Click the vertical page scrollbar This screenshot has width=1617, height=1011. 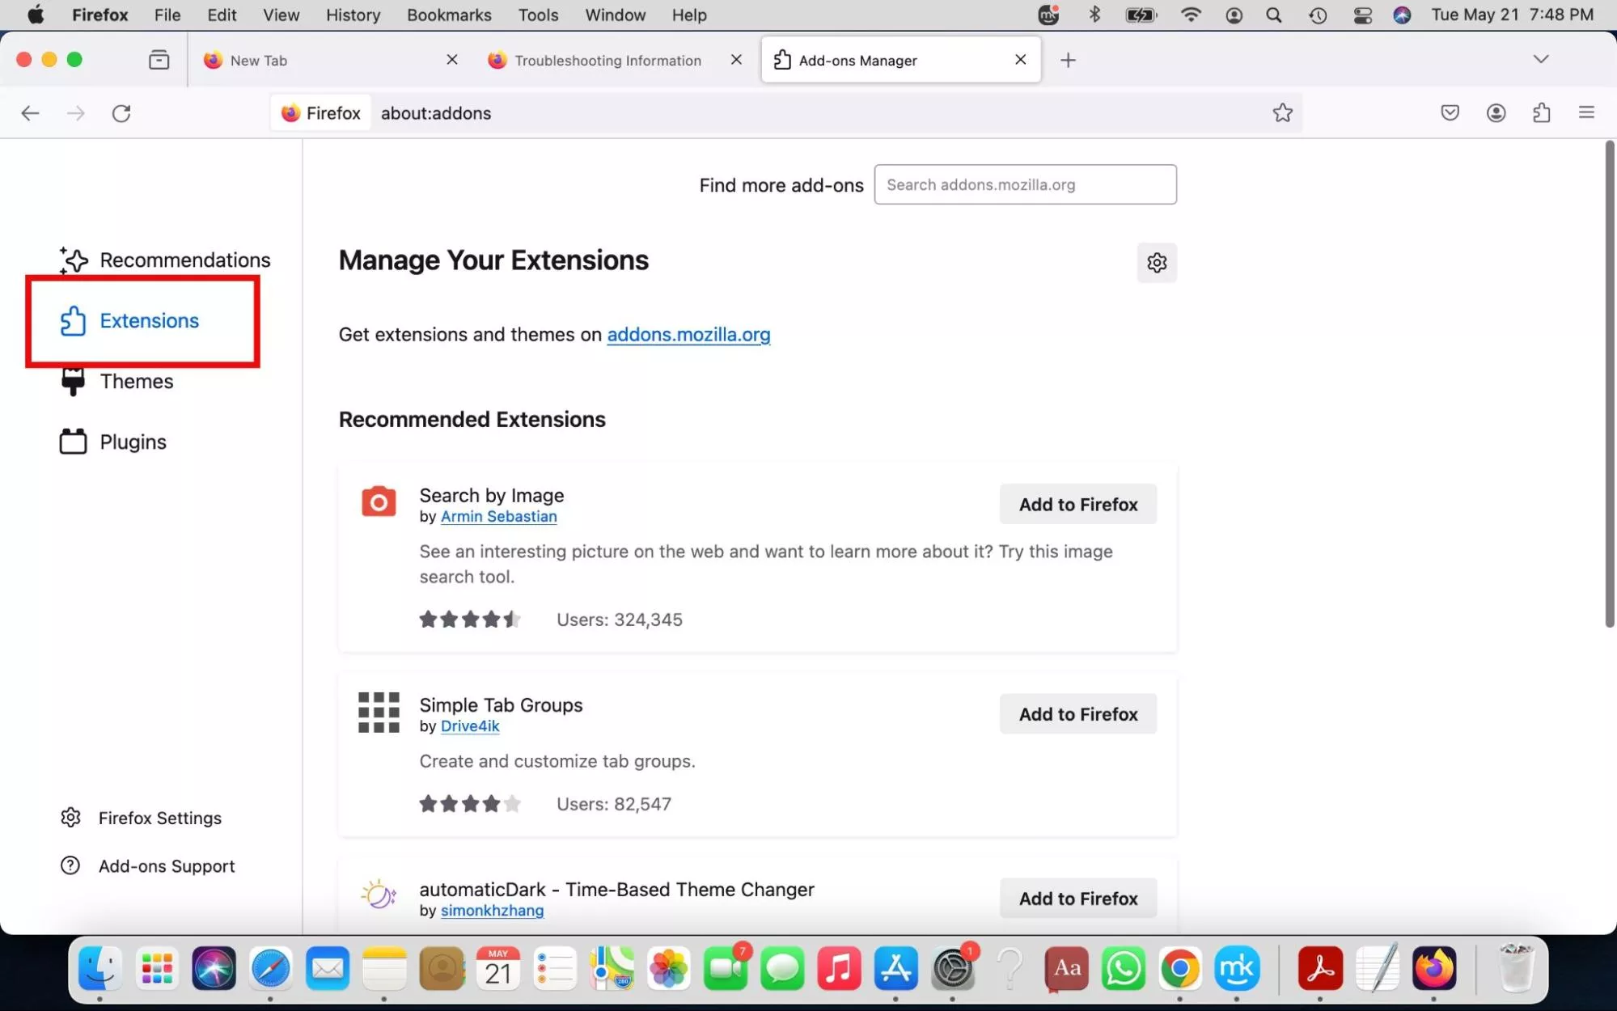1609,384
